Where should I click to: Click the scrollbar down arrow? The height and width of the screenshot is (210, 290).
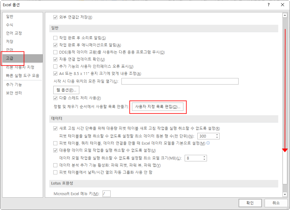tap(285, 195)
